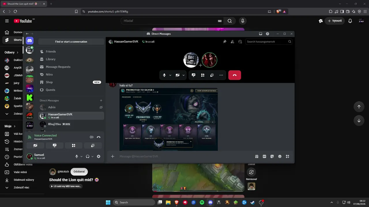Open the Discord Shop
This screenshot has height=207, width=369.
pos(71,82)
